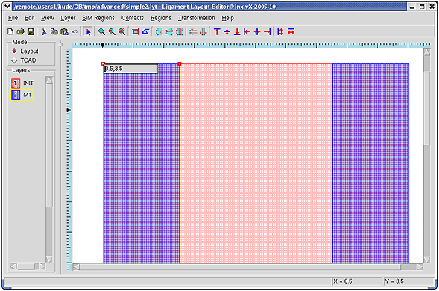The image size is (439, 291).
Task: Click the INIT layer pink swatch
Action: tap(16, 84)
